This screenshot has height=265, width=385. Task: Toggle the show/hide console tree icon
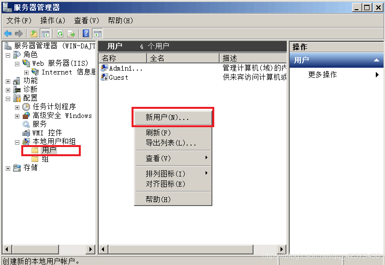coord(45,34)
